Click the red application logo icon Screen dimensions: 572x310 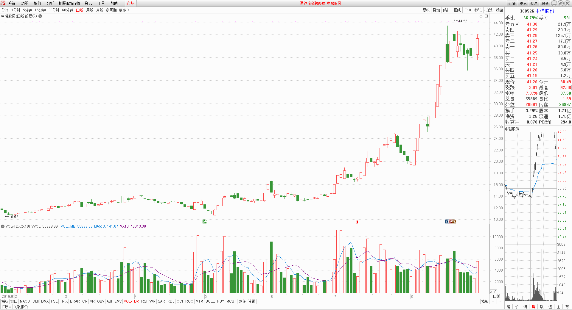[3, 3]
